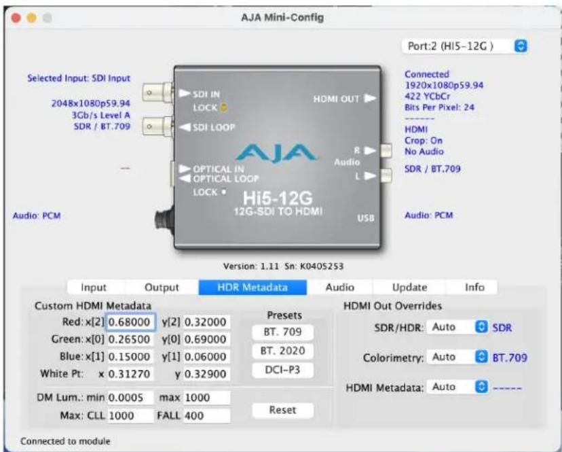Click the Blue y[1] value field

(206, 356)
